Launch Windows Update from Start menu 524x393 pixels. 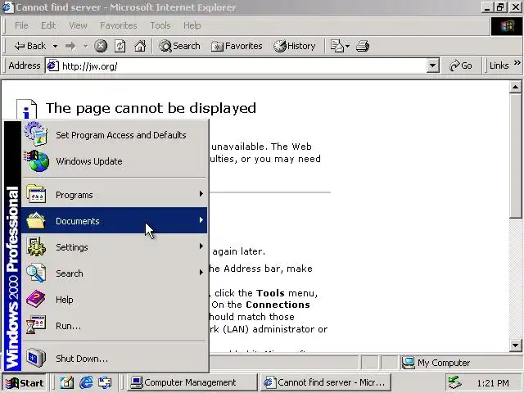click(115, 161)
